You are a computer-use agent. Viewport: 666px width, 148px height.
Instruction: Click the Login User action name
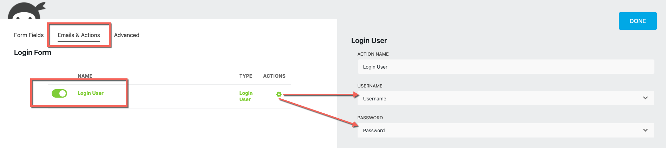click(x=90, y=93)
